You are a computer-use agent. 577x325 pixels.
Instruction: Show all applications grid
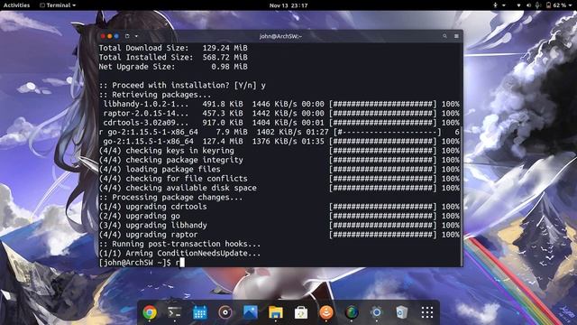click(x=426, y=312)
